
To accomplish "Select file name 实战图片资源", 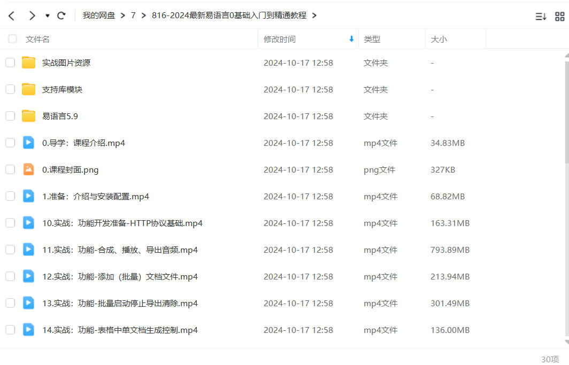I will point(66,63).
